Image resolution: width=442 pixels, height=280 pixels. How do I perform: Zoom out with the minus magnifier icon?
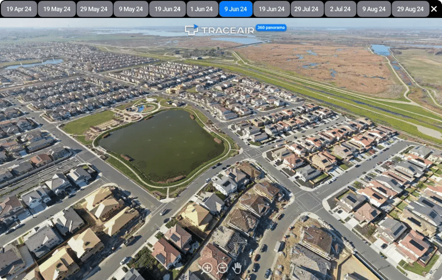(x=222, y=268)
